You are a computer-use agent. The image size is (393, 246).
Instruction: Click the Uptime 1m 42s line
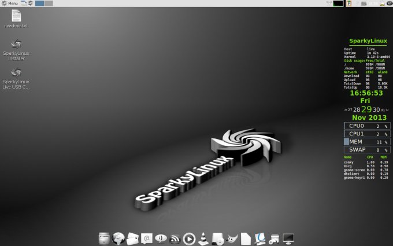(x=361, y=53)
